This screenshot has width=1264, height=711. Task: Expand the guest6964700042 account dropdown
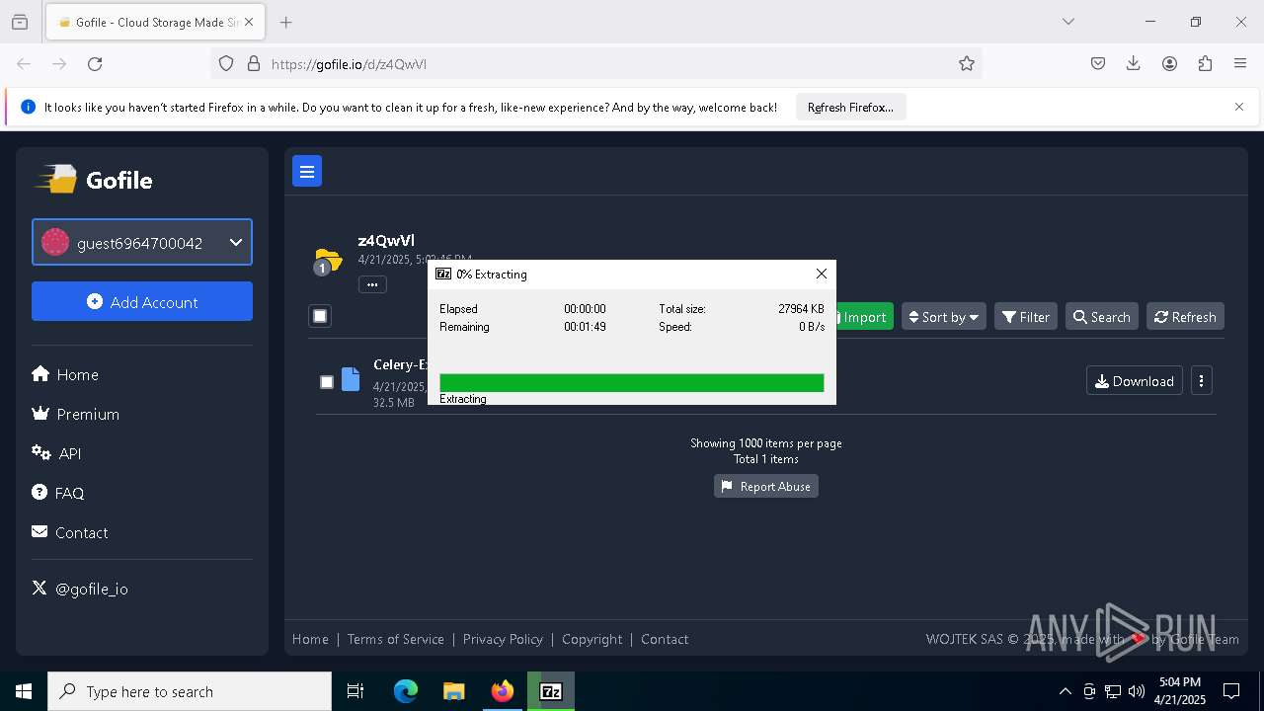point(142,242)
